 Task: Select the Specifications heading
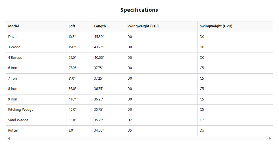coord(139,10)
